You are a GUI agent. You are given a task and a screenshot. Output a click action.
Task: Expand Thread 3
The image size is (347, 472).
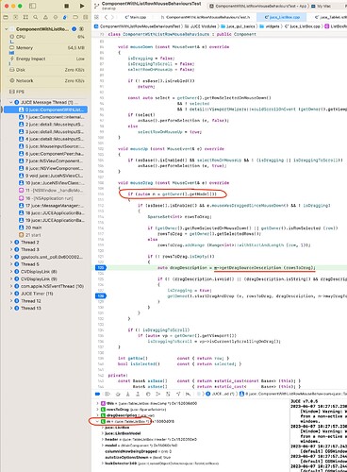coord(11,249)
